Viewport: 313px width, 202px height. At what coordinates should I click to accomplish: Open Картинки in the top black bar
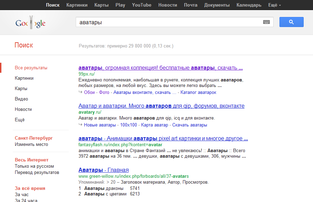pos(77,5)
